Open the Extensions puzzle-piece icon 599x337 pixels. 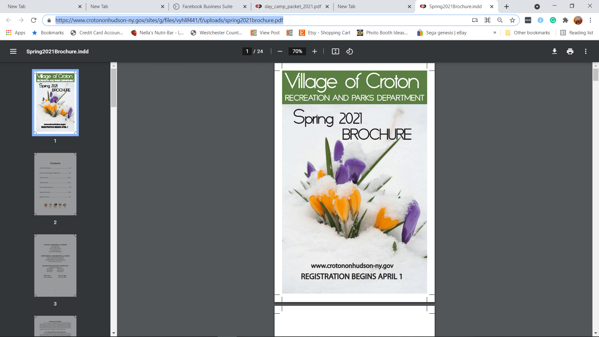tap(566, 20)
